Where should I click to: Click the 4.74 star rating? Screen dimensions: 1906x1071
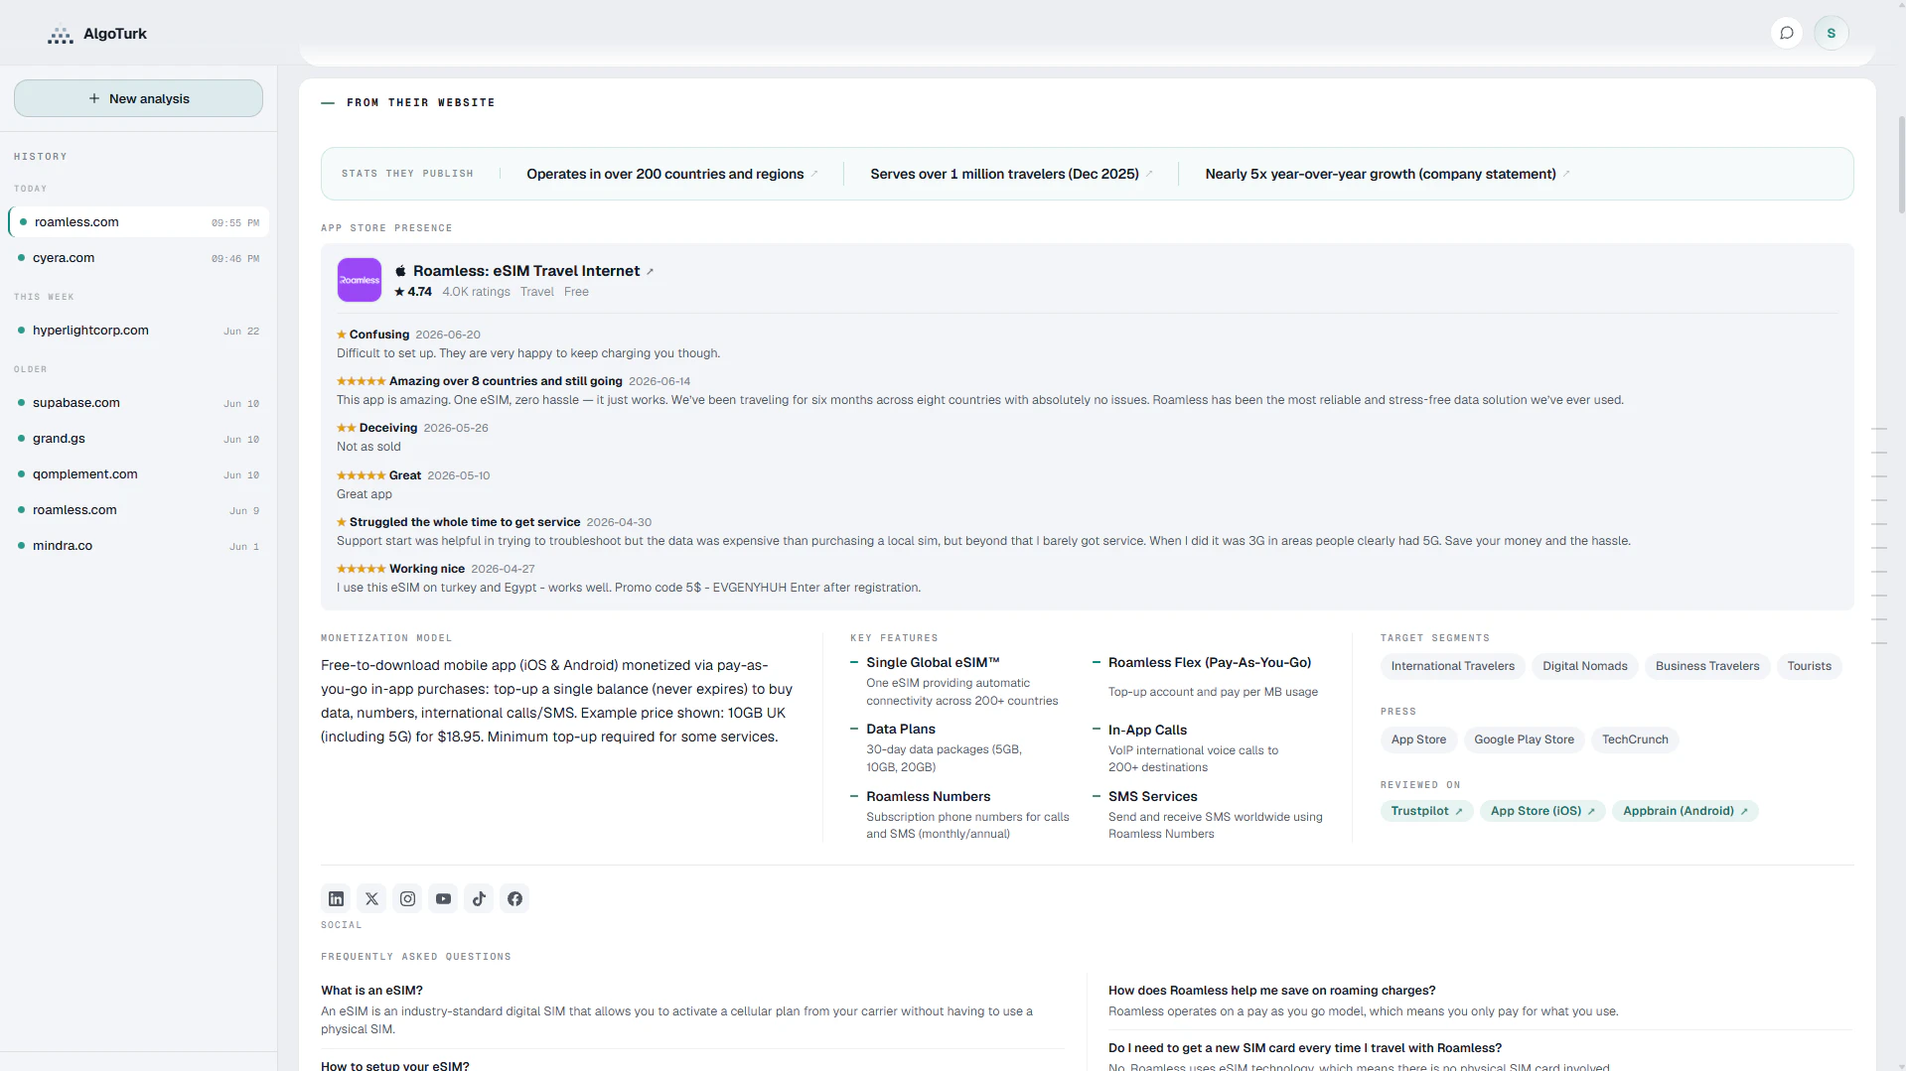coord(413,292)
